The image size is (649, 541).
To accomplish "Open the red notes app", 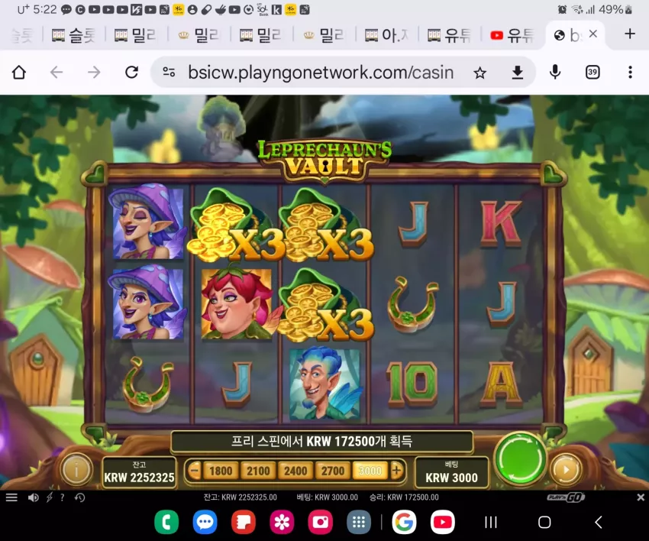I will click(244, 522).
